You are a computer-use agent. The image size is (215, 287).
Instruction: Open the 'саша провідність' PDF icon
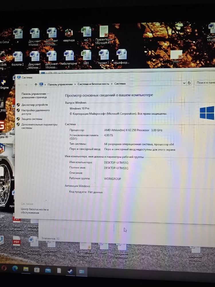click(16, 245)
